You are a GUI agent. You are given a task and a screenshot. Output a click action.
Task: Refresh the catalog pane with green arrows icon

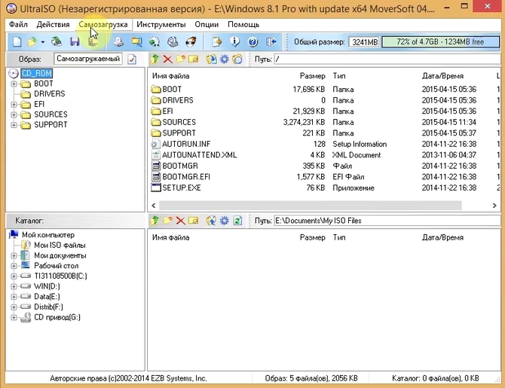(x=237, y=221)
